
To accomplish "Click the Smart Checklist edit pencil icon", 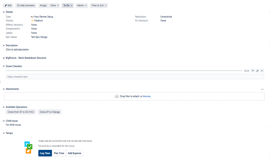I will (257, 71).
